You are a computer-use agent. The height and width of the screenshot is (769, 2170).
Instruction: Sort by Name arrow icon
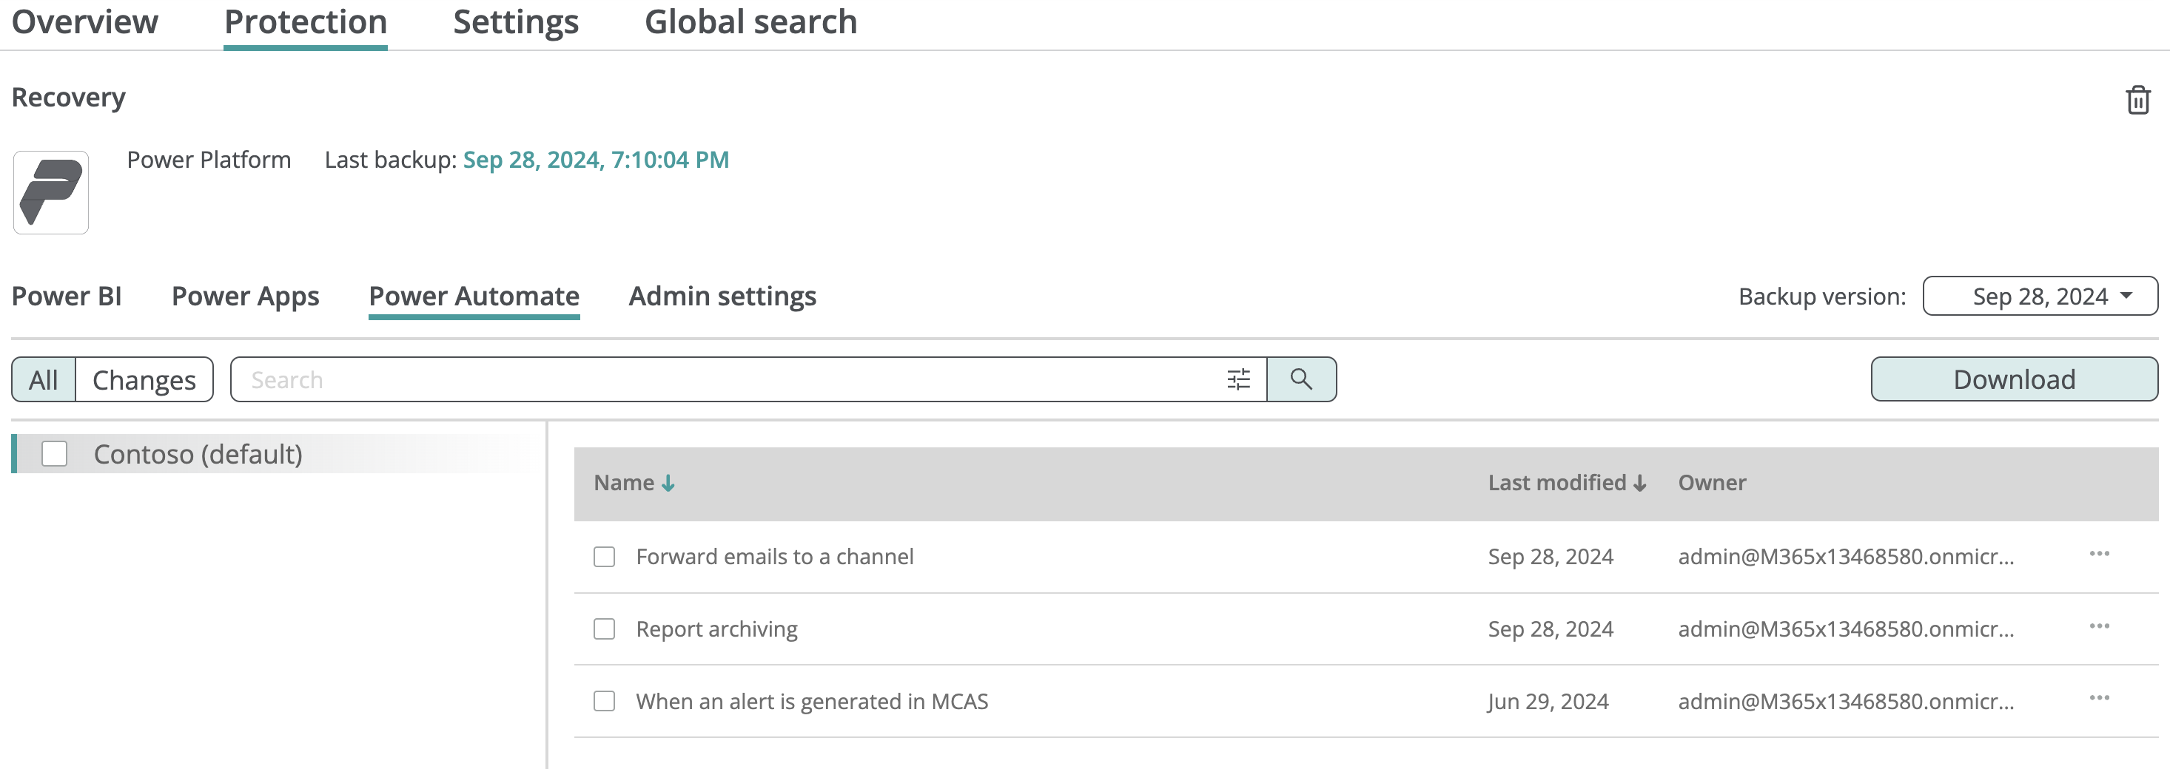coord(668,483)
